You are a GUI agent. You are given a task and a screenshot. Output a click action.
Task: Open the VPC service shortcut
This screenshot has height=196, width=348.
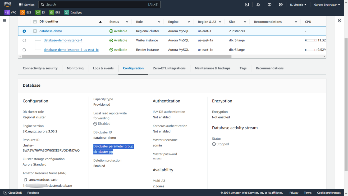[x=10, y=12]
